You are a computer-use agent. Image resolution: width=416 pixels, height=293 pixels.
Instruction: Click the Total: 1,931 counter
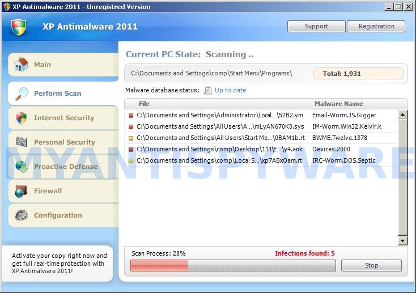tap(359, 74)
